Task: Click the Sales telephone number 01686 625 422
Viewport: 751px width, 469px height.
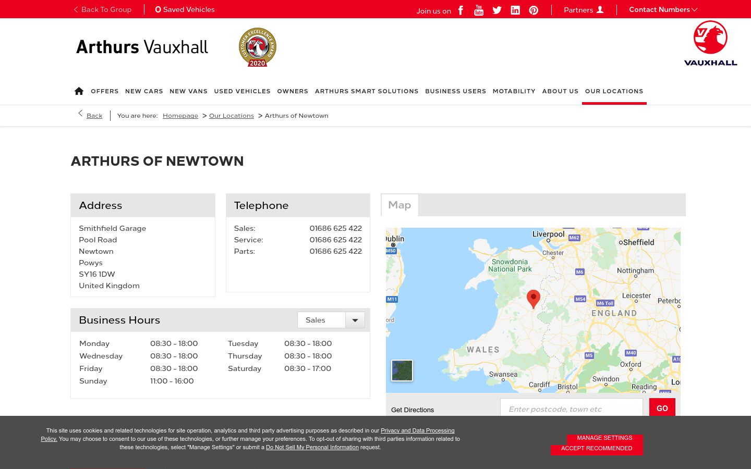Action: (335, 228)
